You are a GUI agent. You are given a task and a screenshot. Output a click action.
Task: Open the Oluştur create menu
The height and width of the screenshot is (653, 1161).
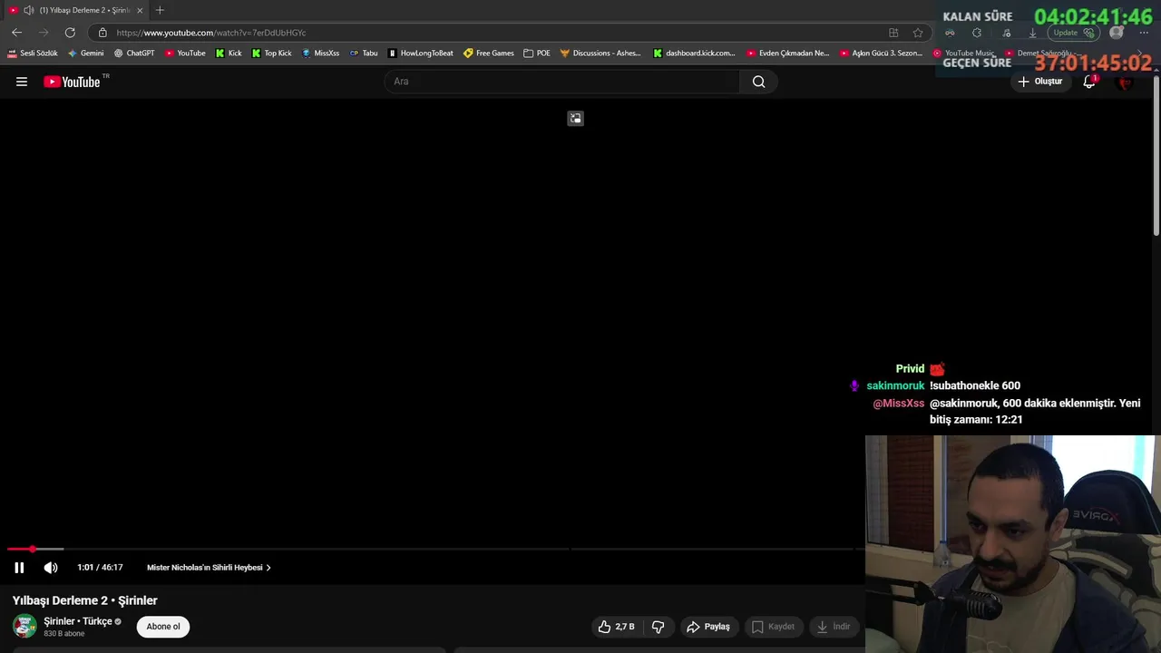pyautogui.click(x=1039, y=82)
